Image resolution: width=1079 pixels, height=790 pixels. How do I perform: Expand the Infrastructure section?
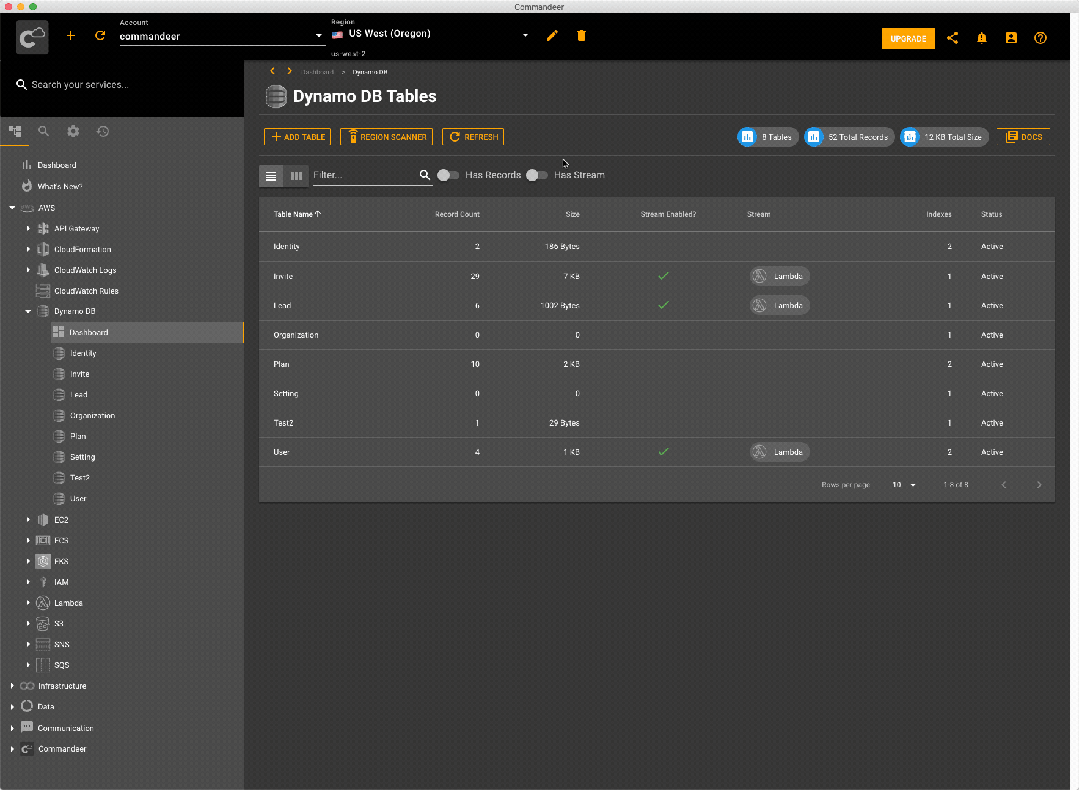[12, 686]
